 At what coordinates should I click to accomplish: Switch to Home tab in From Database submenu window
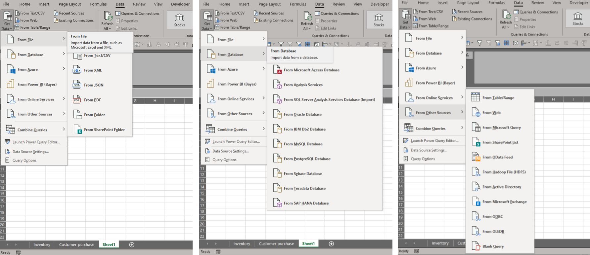click(x=225, y=4)
